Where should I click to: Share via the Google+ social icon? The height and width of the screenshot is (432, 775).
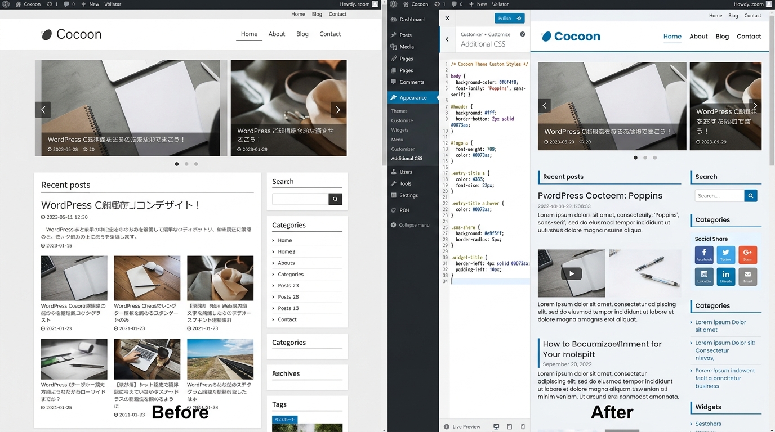tap(747, 255)
